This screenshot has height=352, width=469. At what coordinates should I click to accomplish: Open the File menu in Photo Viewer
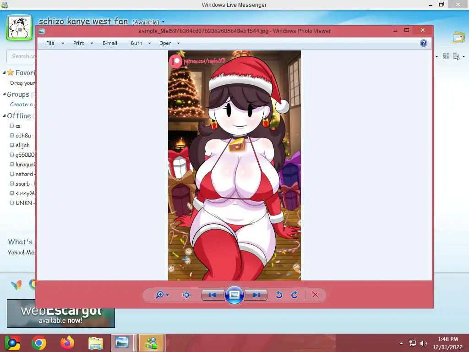tap(50, 43)
